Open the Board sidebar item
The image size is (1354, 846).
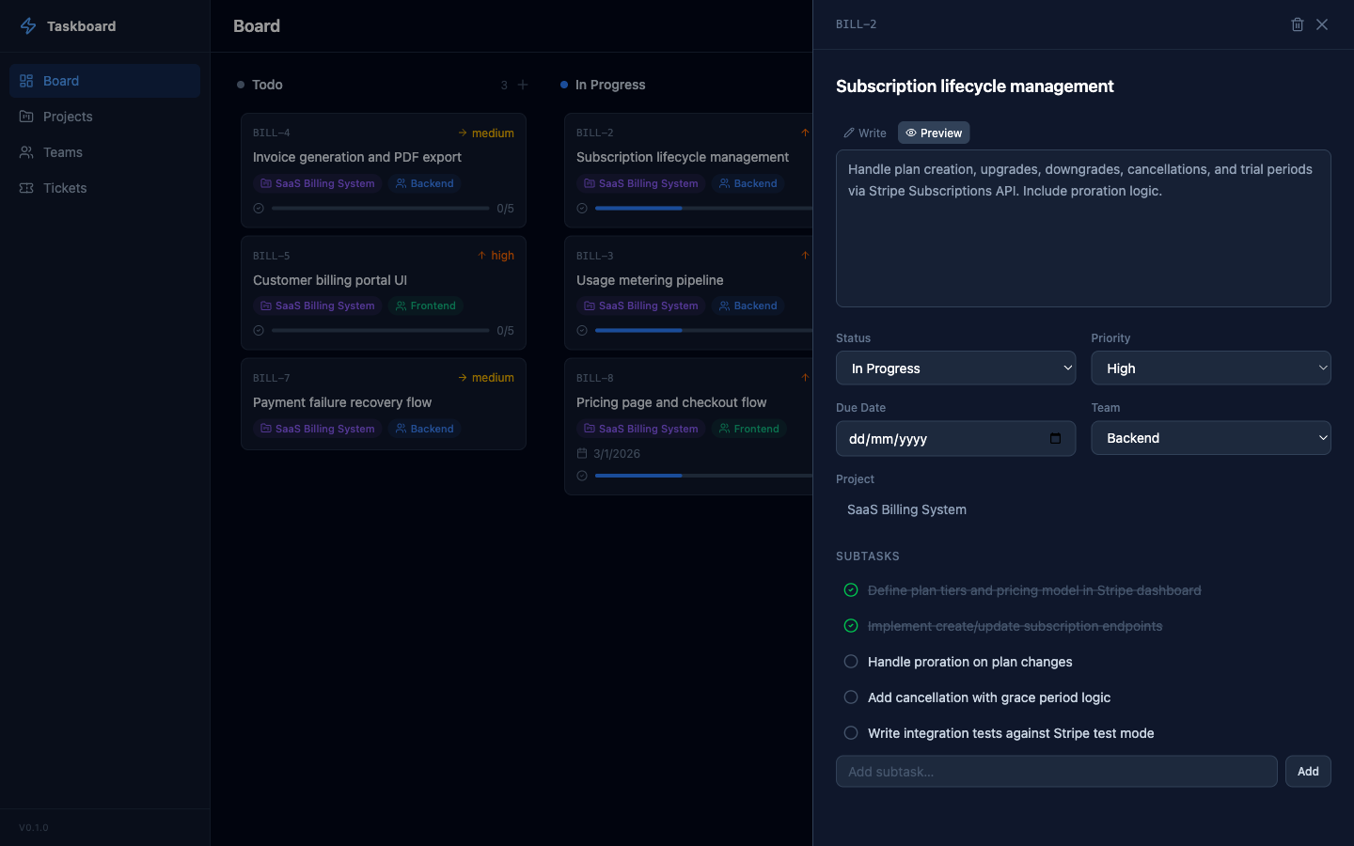tap(104, 81)
